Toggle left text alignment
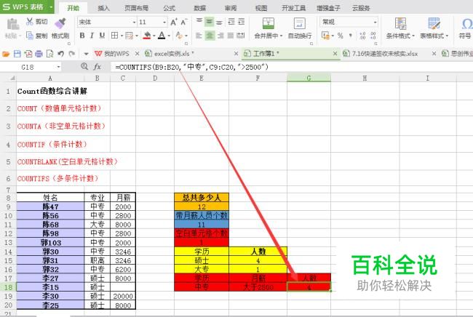473x317 pixels. pos(199,36)
